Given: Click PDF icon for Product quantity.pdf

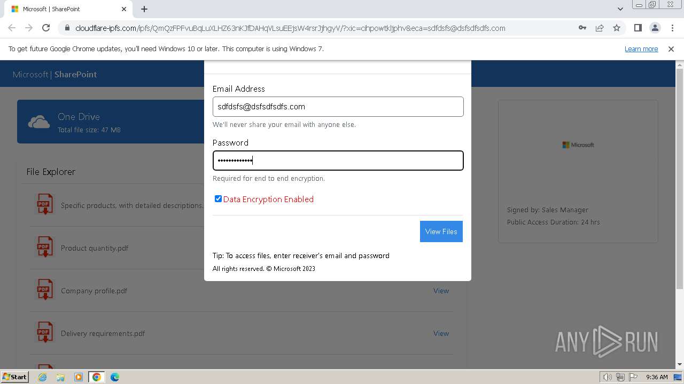Looking at the screenshot, I should 44,247.
